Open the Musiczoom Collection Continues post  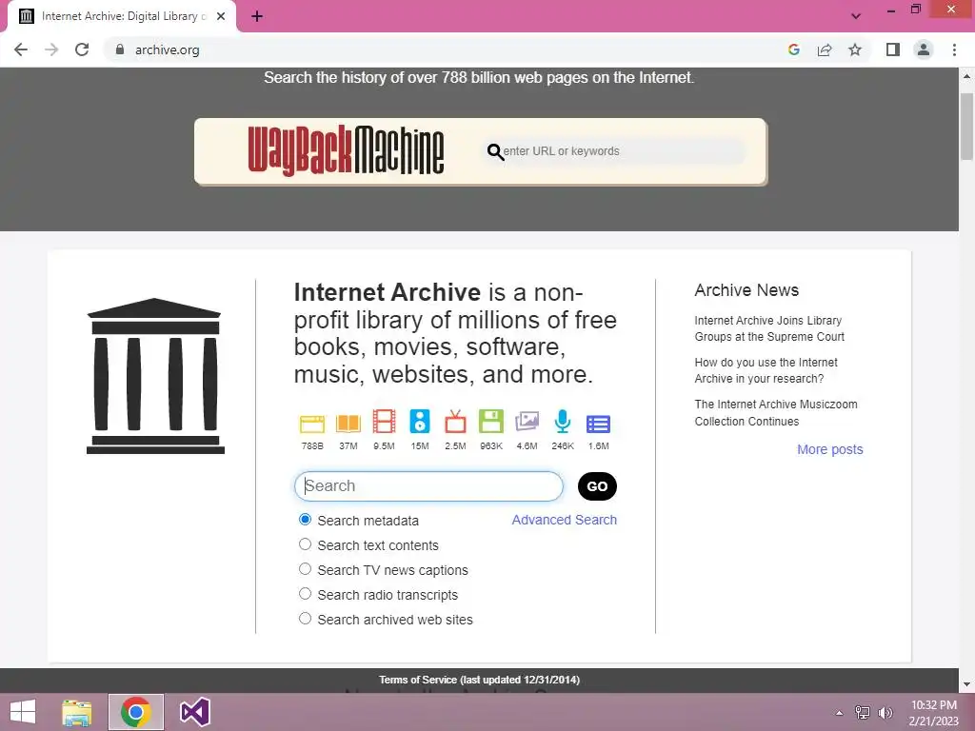(x=776, y=413)
